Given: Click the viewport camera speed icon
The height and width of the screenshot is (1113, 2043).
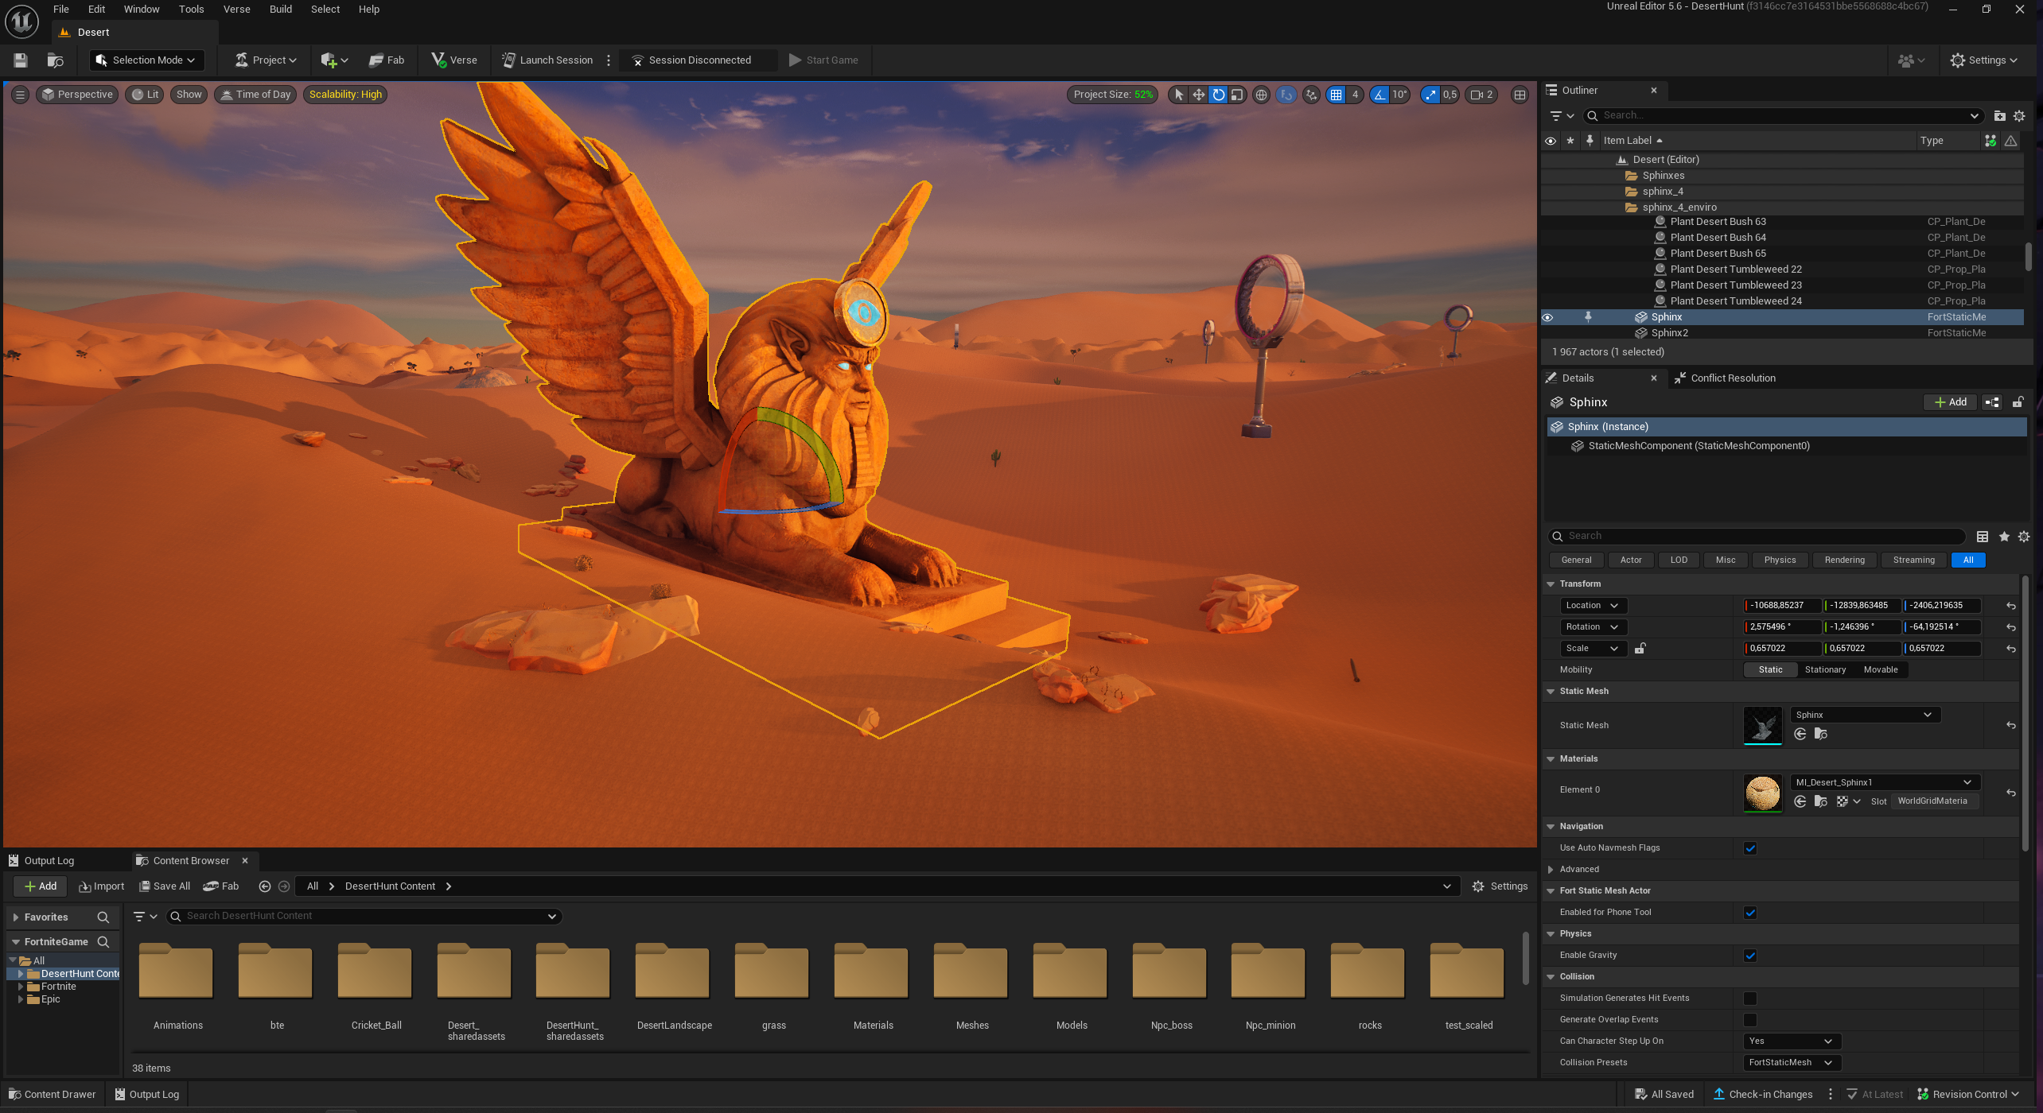Looking at the screenshot, I should (1478, 95).
